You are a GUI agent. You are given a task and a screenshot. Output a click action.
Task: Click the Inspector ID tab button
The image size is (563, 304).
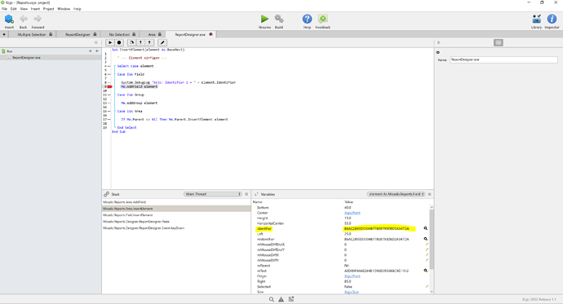click(498, 42)
